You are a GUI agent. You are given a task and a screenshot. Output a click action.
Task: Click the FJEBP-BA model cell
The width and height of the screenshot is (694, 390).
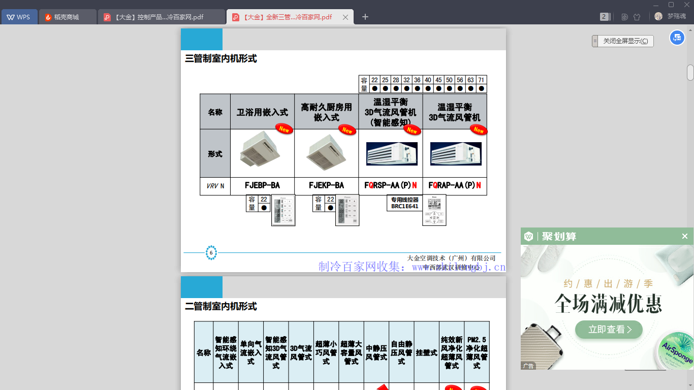[x=262, y=185]
